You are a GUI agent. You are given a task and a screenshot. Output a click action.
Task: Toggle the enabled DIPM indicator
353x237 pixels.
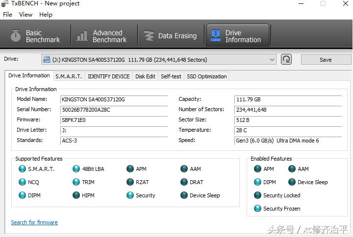[x=258, y=182]
